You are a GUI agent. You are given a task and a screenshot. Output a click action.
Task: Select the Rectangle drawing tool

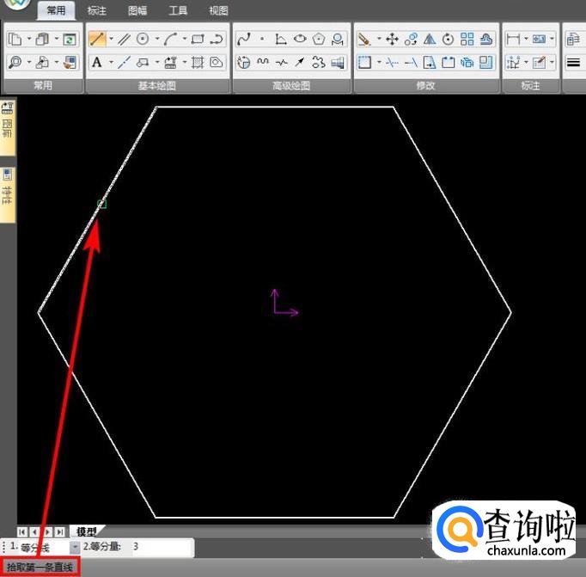pos(198,40)
